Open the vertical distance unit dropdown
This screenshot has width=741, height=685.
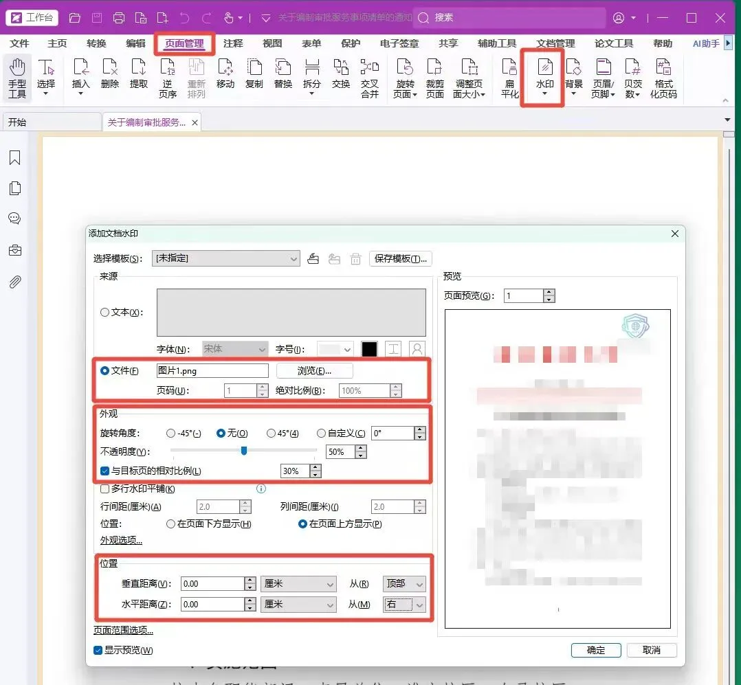tap(298, 584)
